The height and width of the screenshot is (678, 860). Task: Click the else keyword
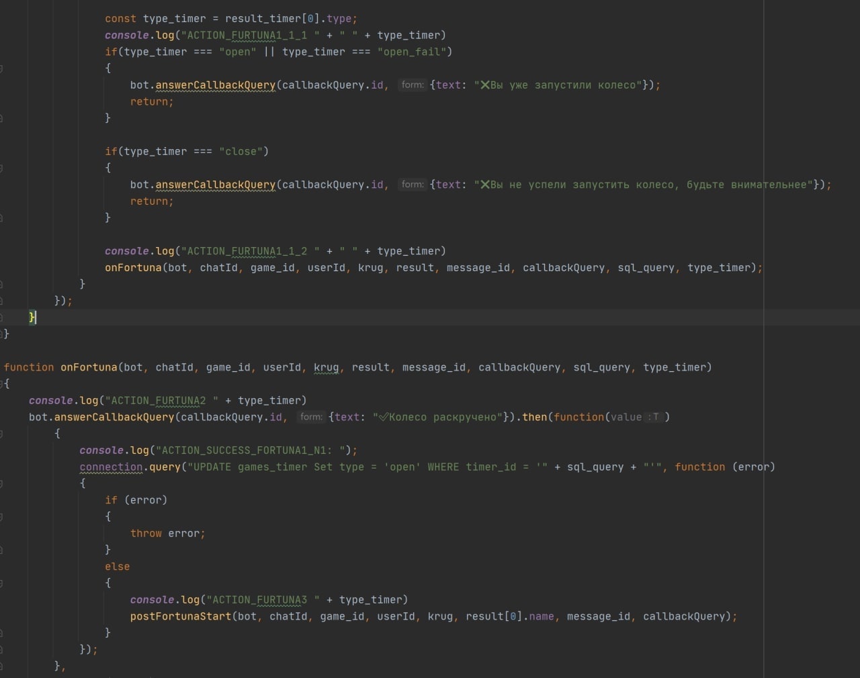[118, 567]
